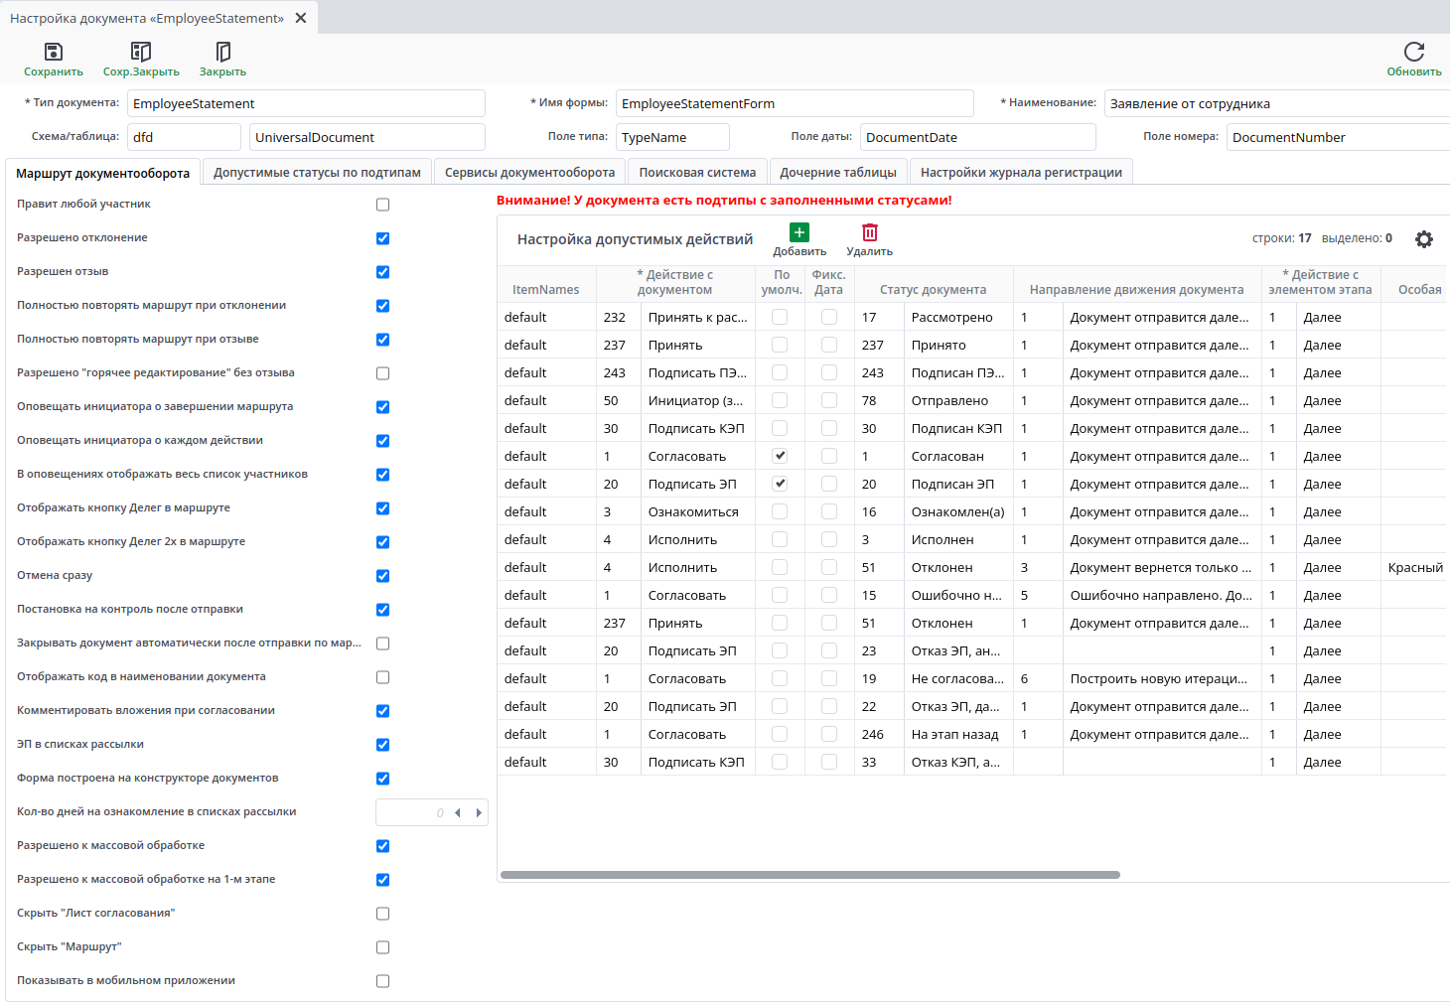The image size is (1450, 1004).
Task: Select the Ознакомиться action row cell
Action: (693, 512)
